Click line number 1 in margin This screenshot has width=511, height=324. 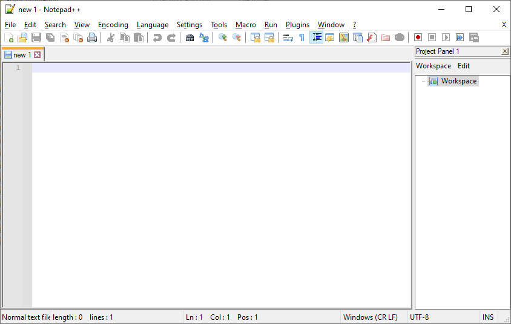(18, 68)
